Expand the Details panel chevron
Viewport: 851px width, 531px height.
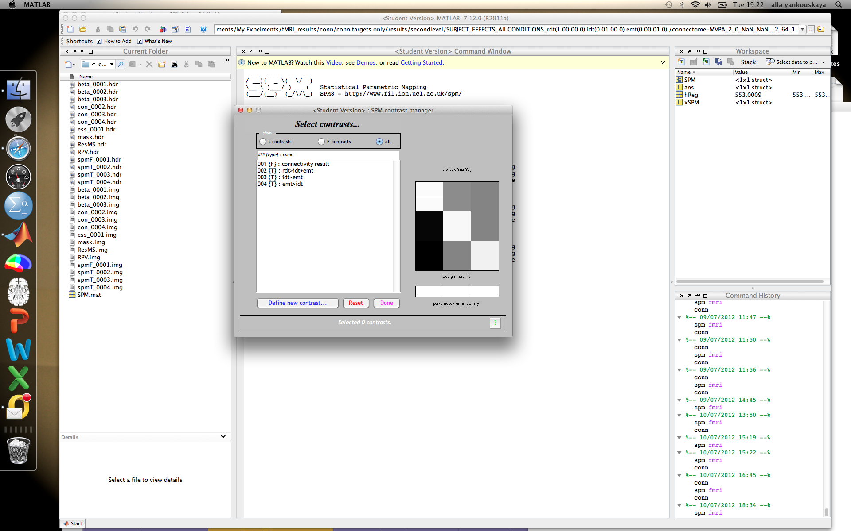pos(223,437)
